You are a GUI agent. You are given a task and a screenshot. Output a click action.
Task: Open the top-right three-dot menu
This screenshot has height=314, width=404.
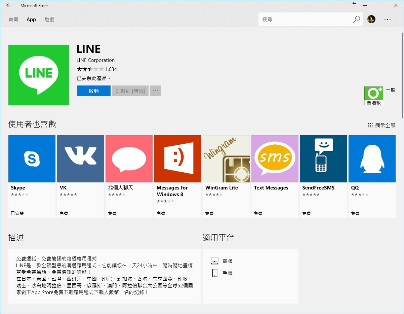click(388, 19)
